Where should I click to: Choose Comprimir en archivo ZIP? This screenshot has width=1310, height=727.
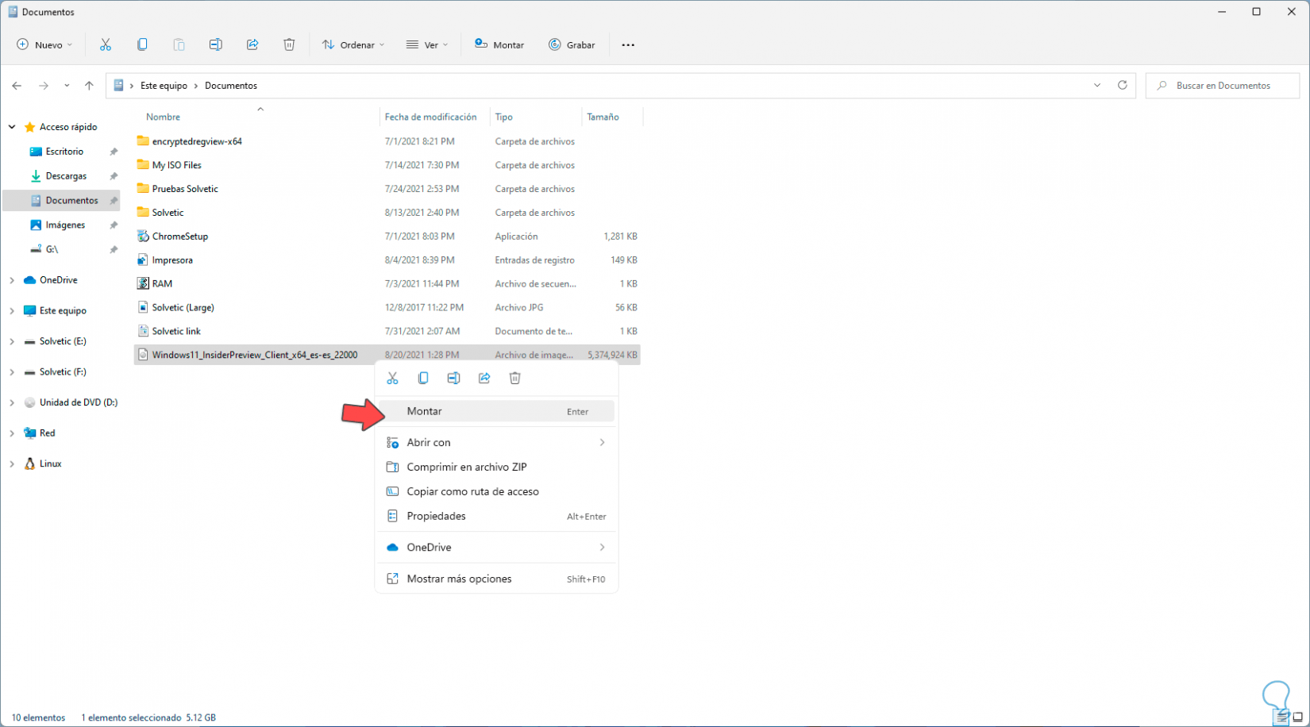496,467
